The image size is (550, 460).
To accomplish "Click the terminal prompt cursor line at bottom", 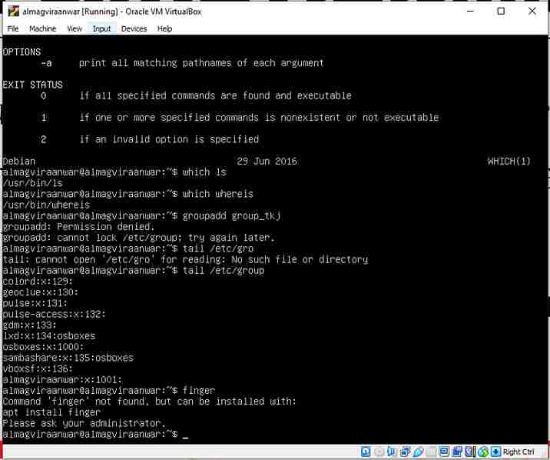I will point(95,434).
